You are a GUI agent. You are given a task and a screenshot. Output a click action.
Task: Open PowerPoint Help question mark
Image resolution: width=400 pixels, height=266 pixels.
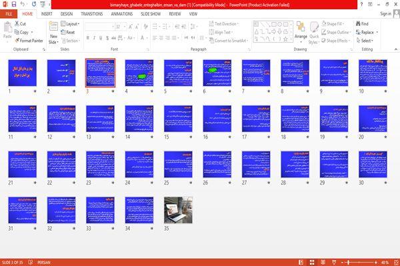pyautogui.click(x=361, y=4)
